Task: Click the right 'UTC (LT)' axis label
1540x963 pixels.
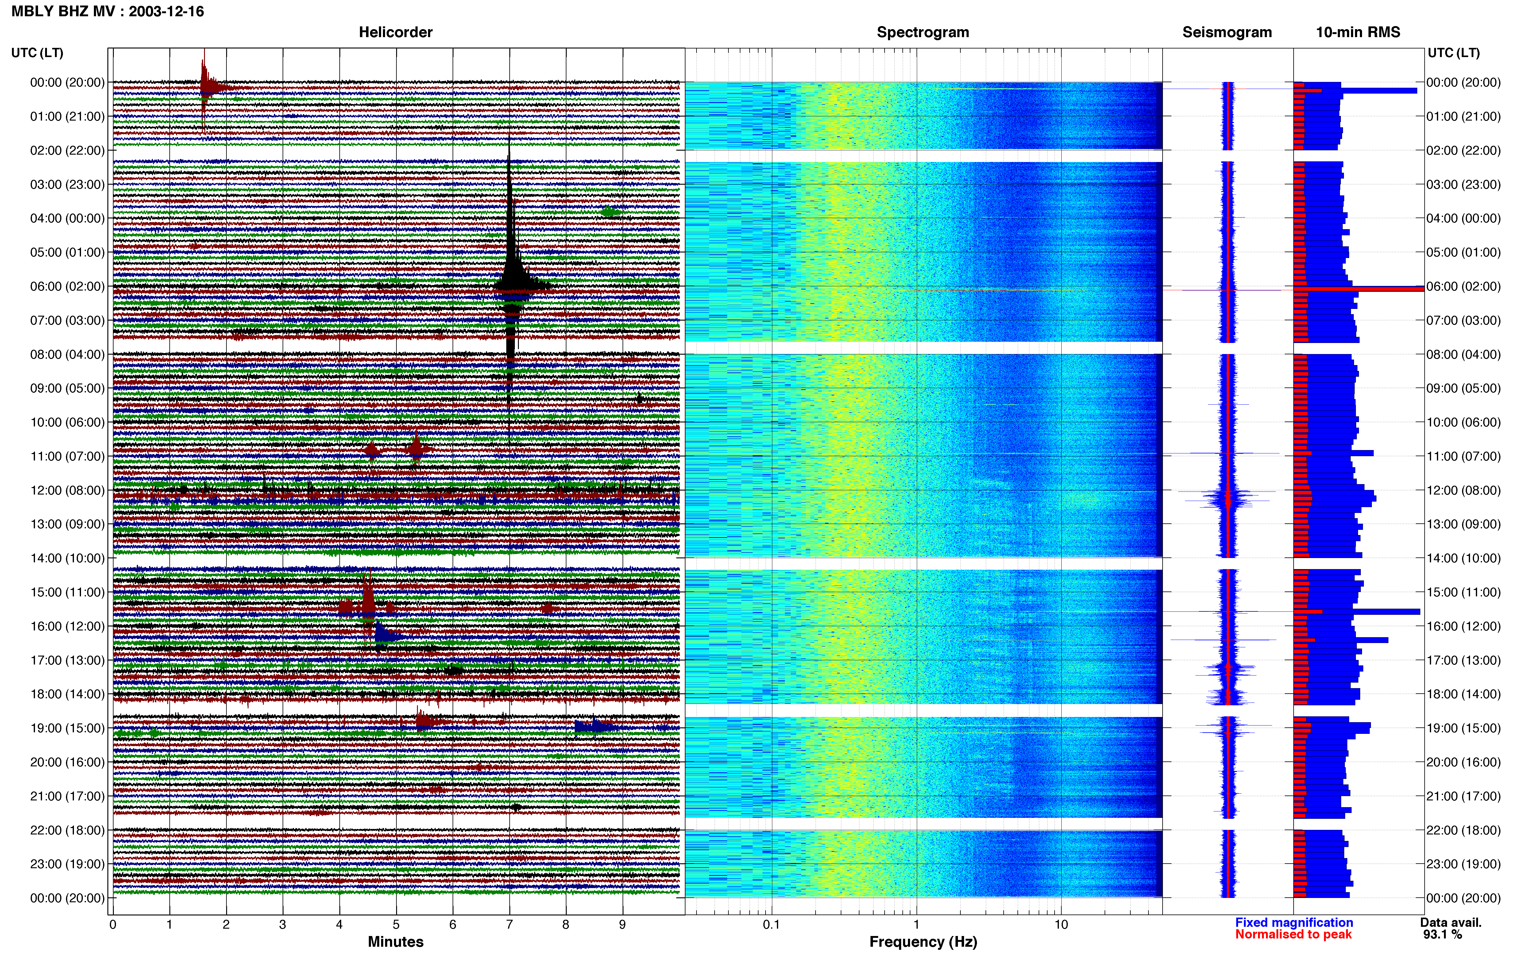Action: tap(1453, 52)
